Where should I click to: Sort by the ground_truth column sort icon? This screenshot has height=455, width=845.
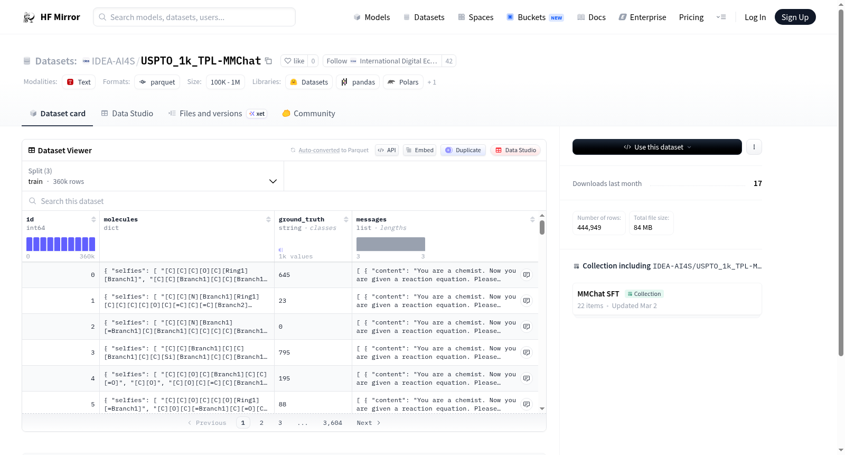[x=346, y=219]
